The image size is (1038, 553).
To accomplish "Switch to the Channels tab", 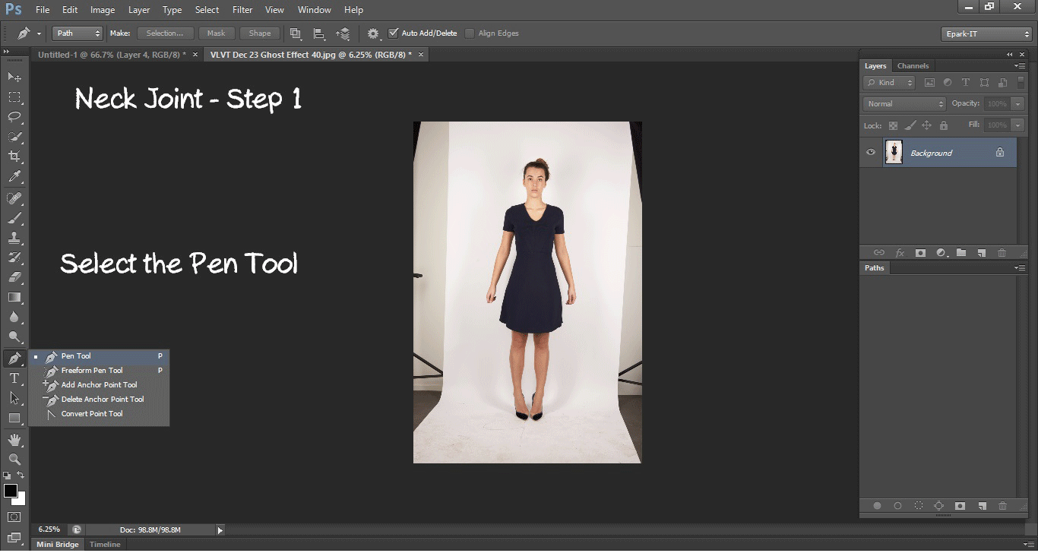I will 913,65.
